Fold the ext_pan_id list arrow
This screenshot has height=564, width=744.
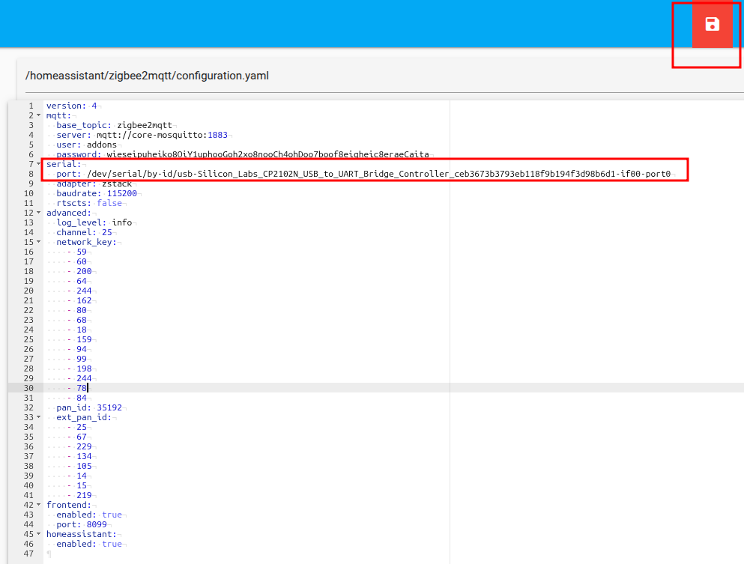pos(38,417)
